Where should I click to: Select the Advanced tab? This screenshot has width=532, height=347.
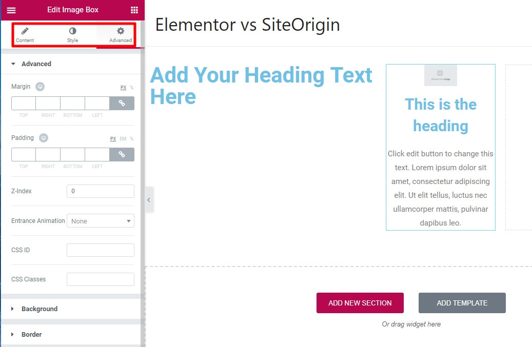point(121,35)
